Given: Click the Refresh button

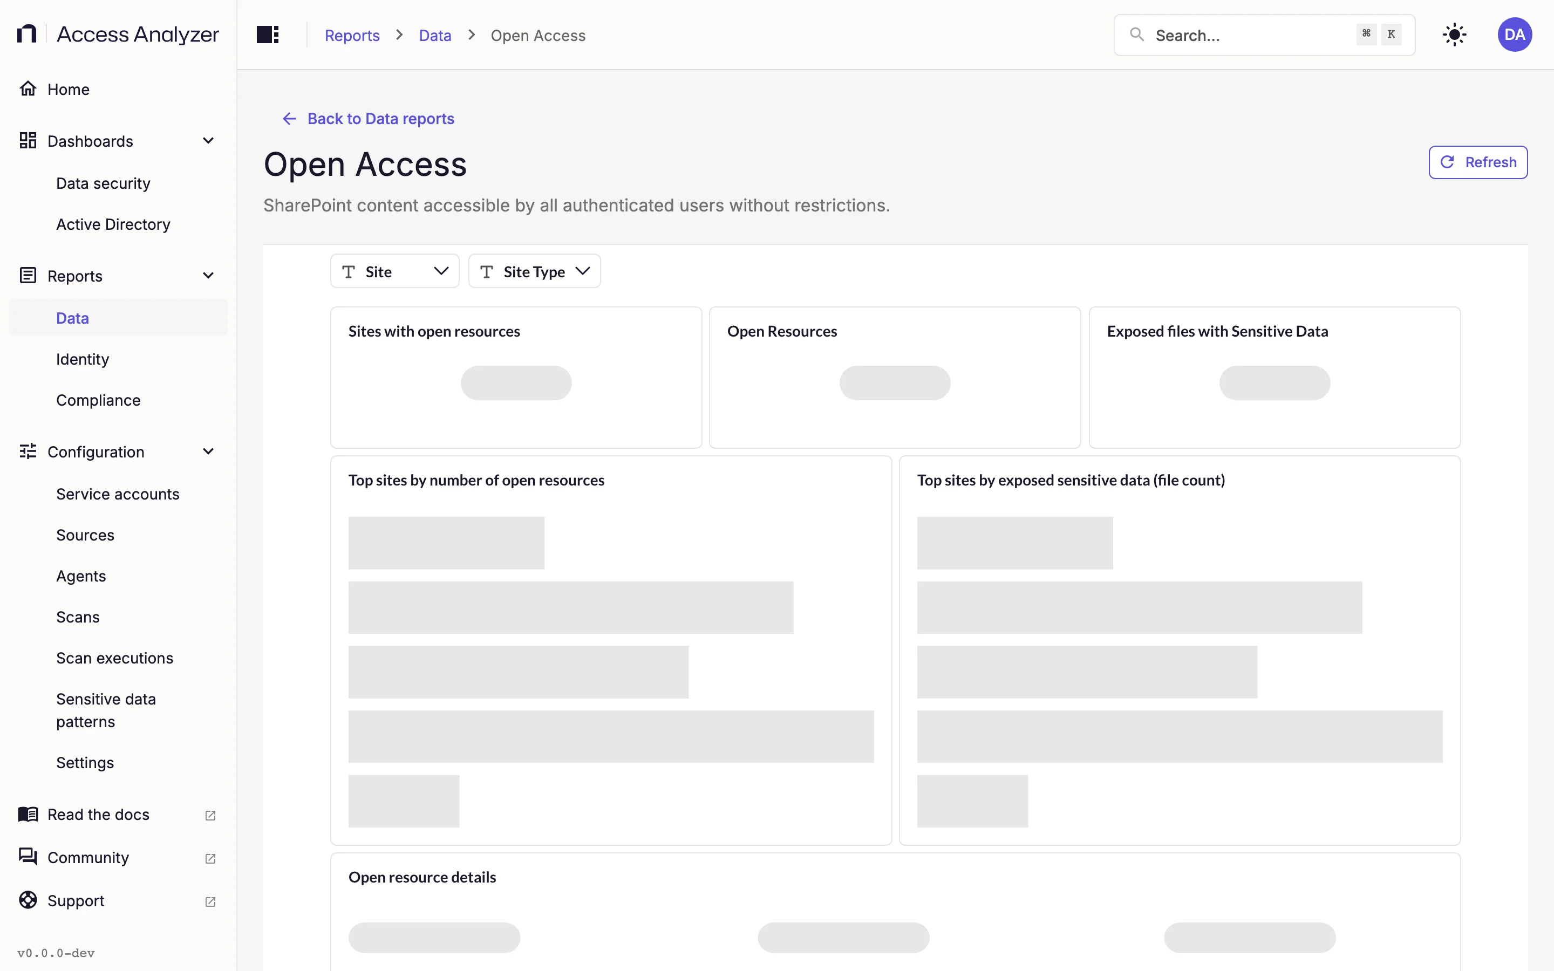Looking at the screenshot, I should tap(1477, 162).
